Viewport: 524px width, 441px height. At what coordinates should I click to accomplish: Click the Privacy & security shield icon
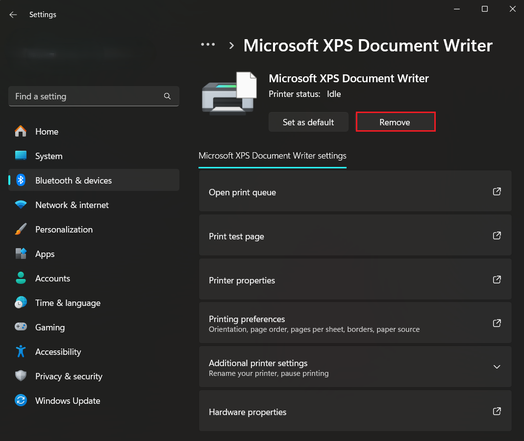(21, 376)
